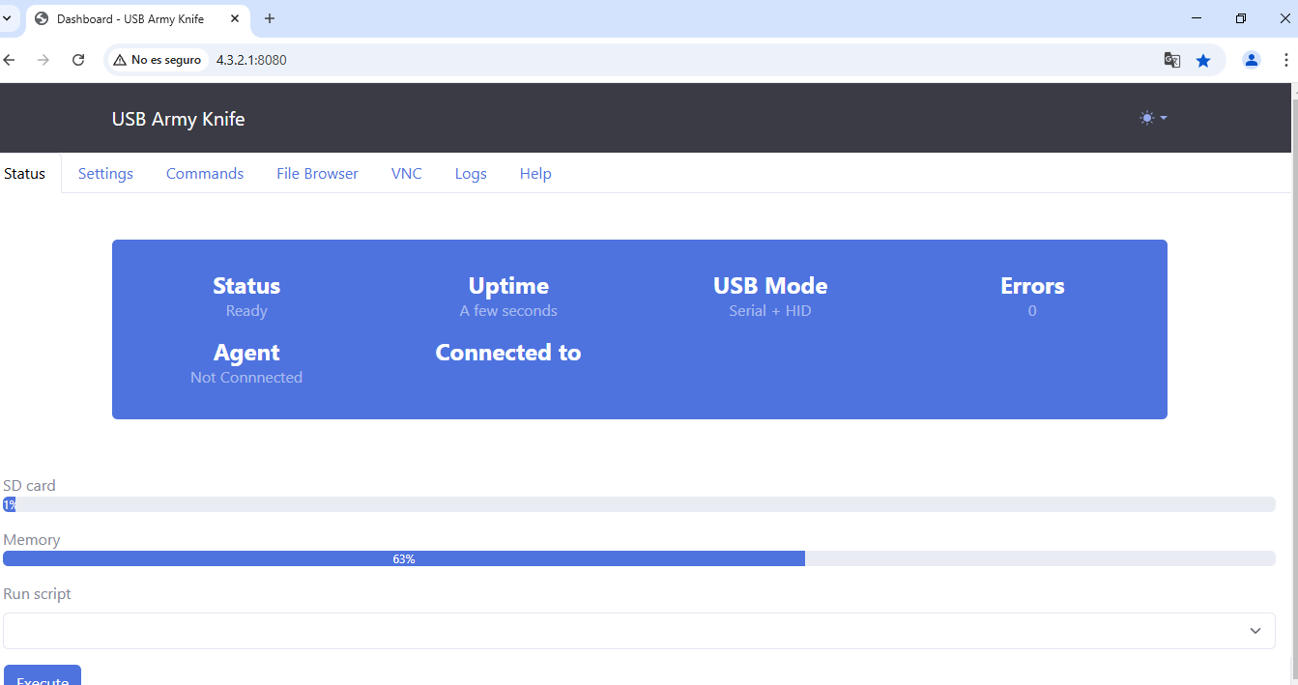Click the 'USB Mode' heading
This screenshot has height=685, width=1298.
(770, 286)
